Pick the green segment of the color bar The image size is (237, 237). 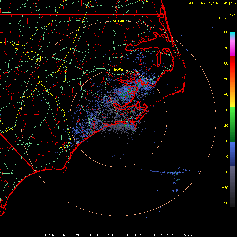[x=233, y=124]
